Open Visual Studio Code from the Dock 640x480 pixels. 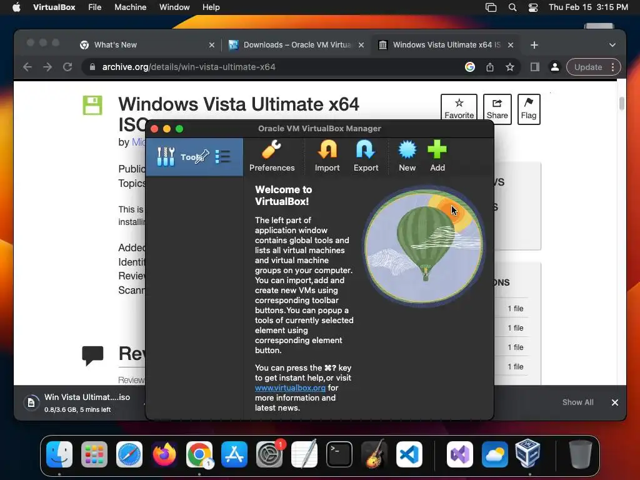tap(409, 454)
